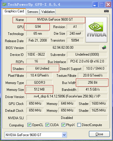Click the Bus Width value 256 Bit

click(x=93, y=83)
